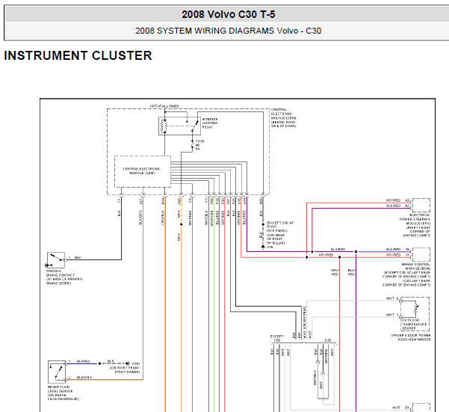
Task: Click the 'INTERIOR LIGHTING RELAY' label
Action: tap(210, 123)
